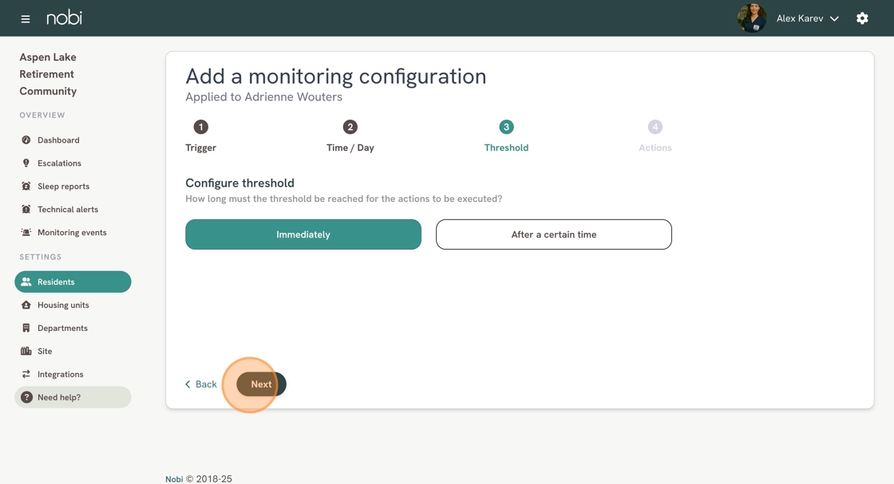Image resolution: width=894 pixels, height=484 pixels.
Task: Click the Site buildings icon
Action: [x=26, y=352]
